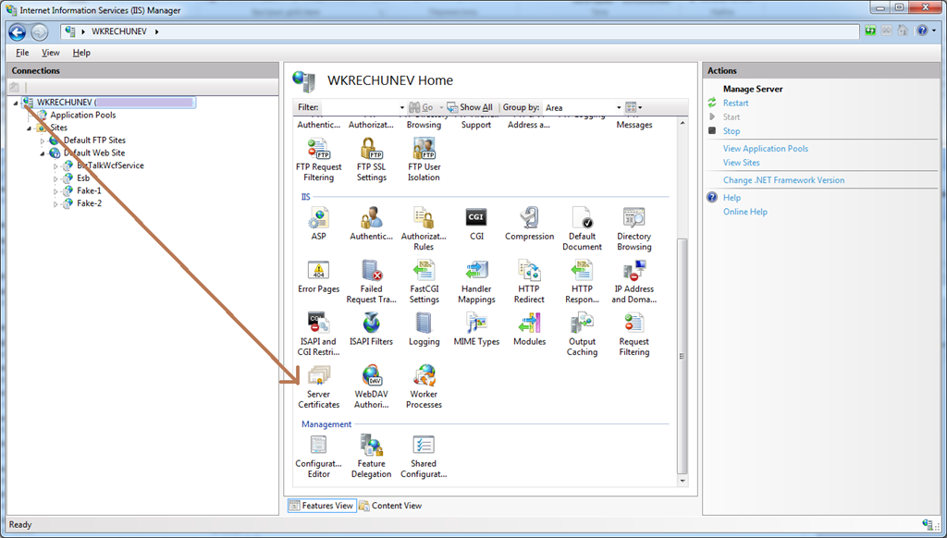This screenshot has height=538, width=947.
Task: Expand the Default FTP Sites node
Action: tap(43, 141)
